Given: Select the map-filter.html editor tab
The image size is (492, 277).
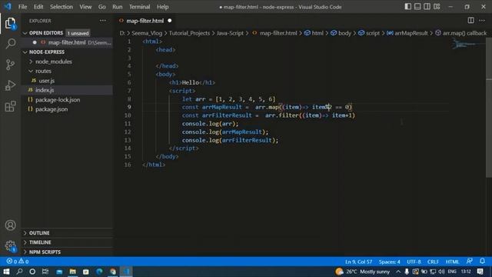Looking at the screenshot, I should 145,21.
